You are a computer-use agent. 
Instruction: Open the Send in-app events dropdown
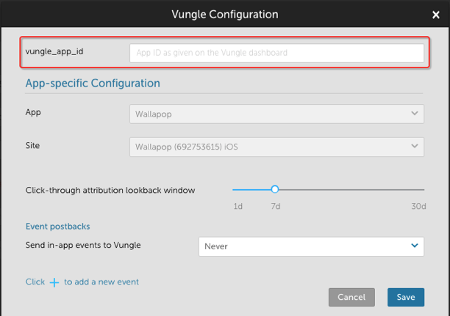pyautogui.click(x=311, y=246)
